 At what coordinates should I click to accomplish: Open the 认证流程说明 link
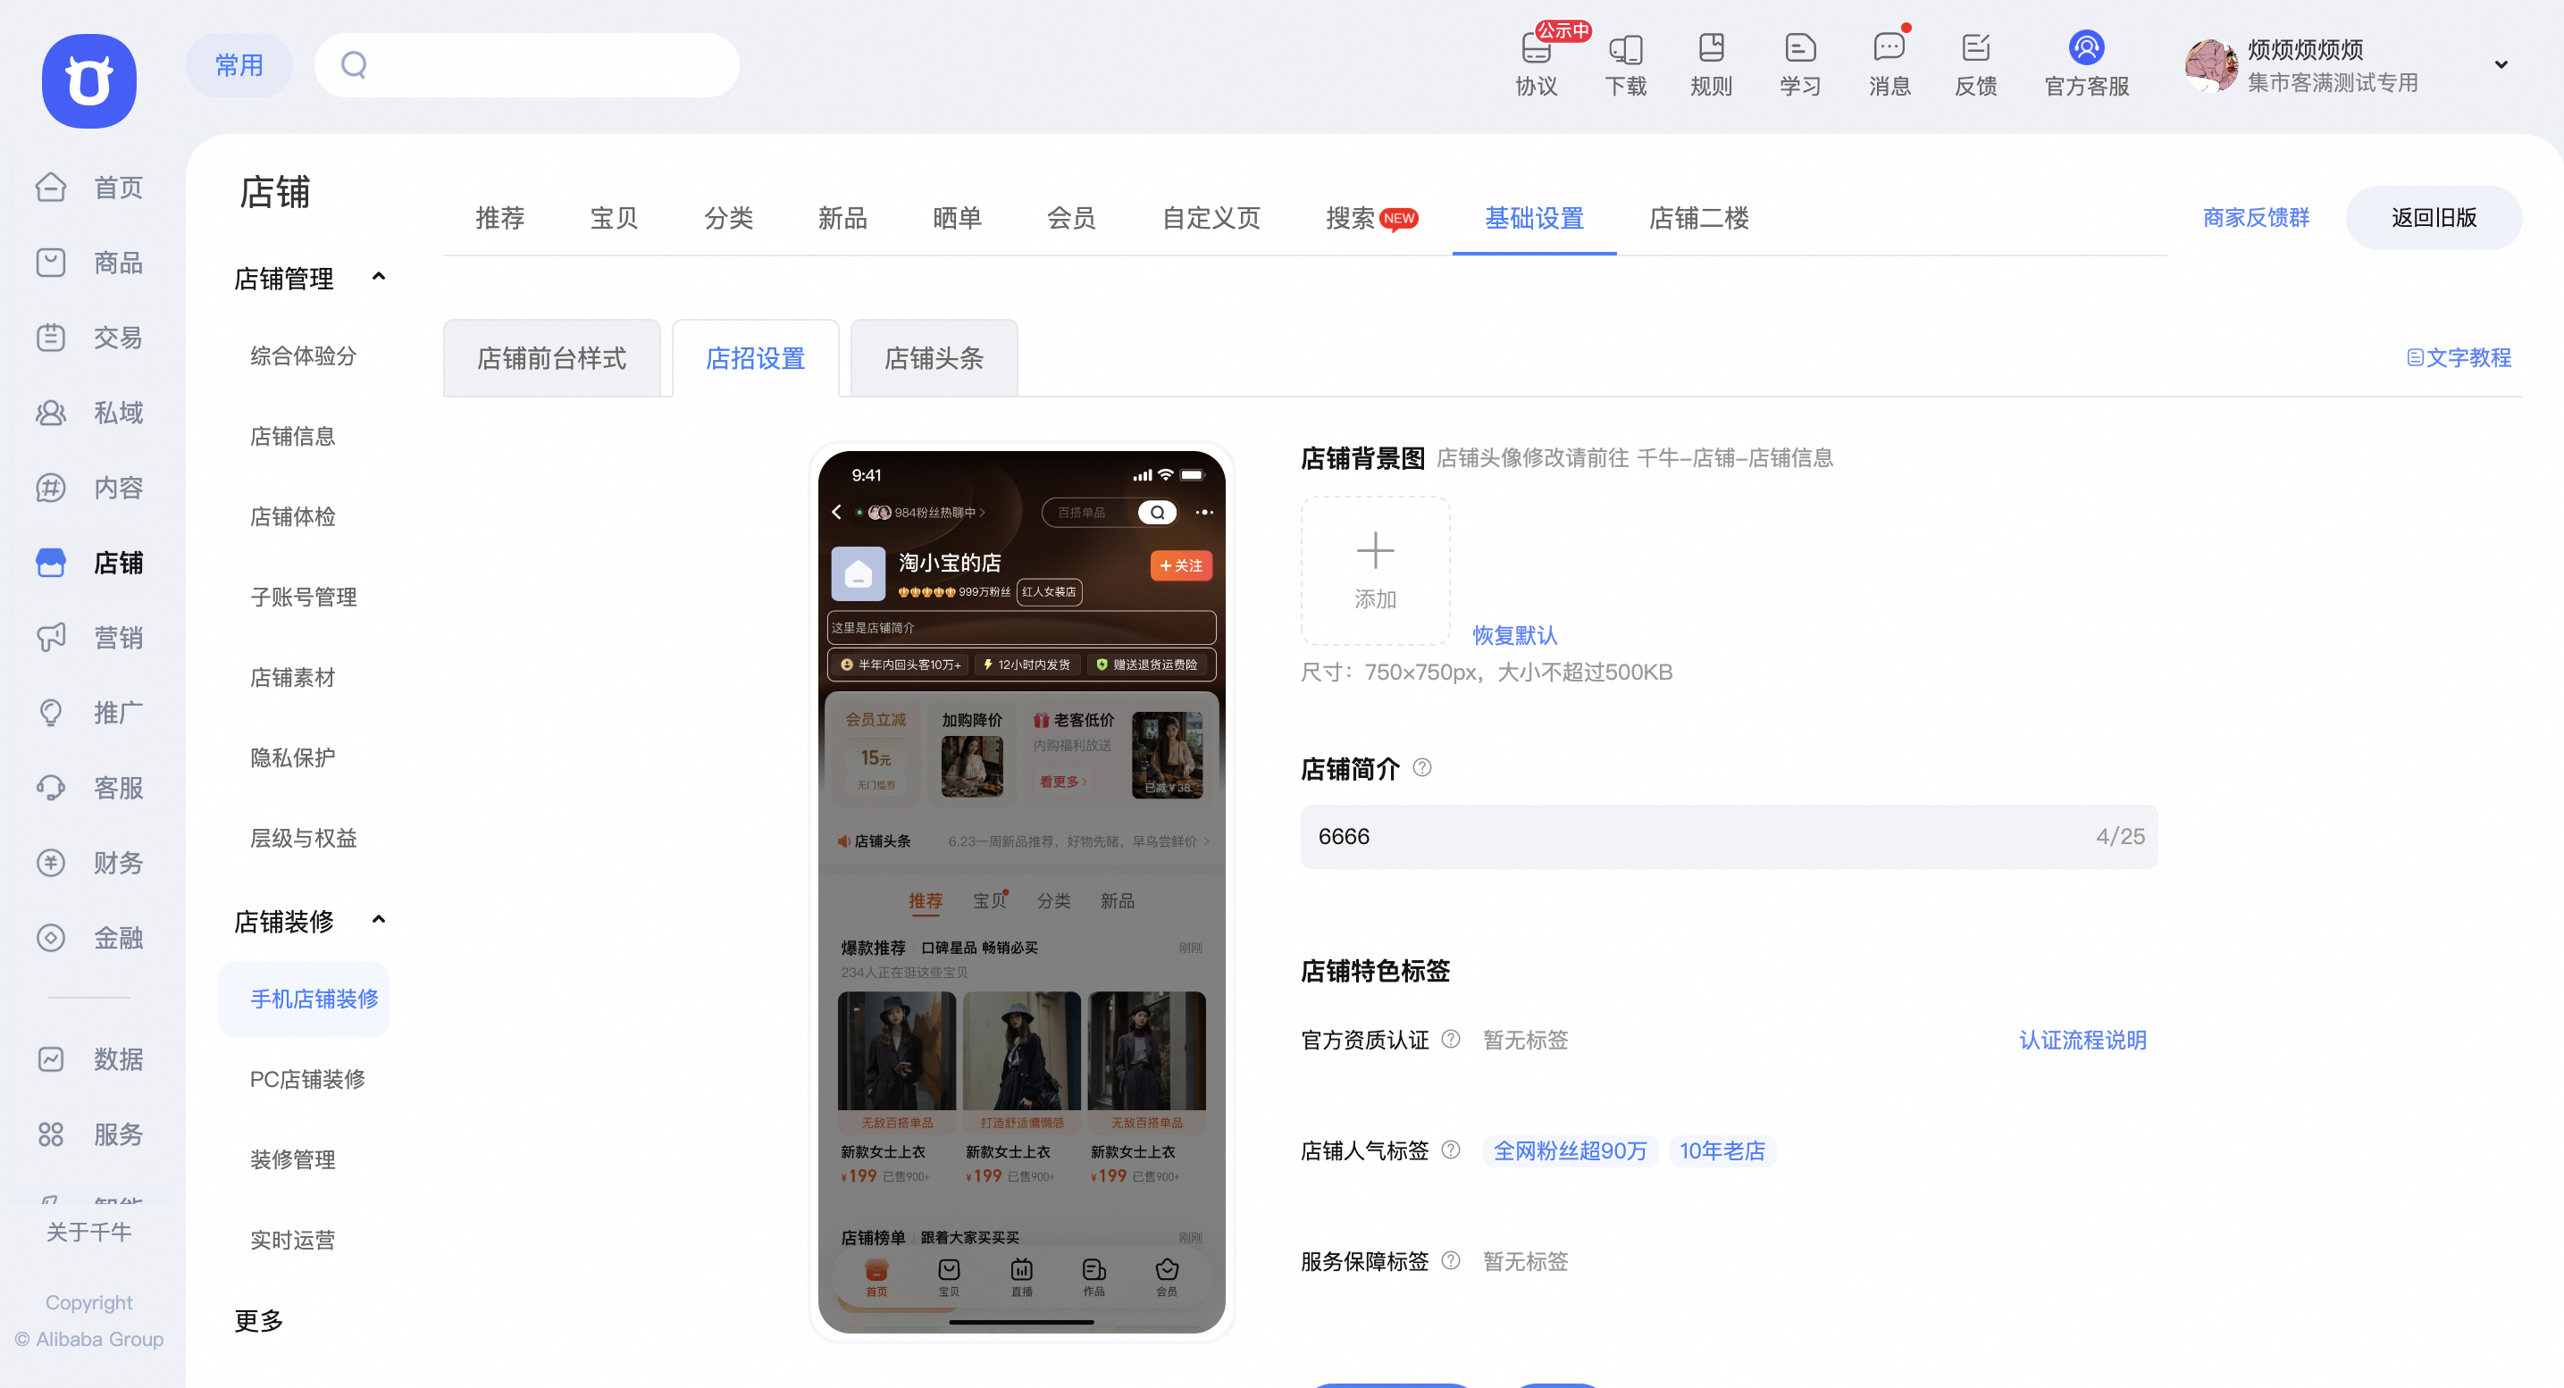coord(2082,1040)
